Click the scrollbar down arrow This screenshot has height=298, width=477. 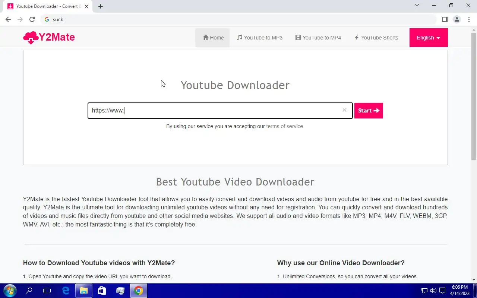(x=474, y=280)
